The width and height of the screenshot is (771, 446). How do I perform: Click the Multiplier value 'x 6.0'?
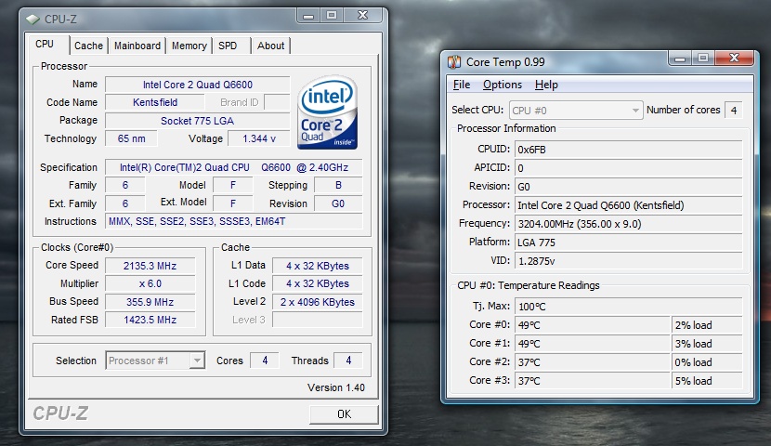pyautogui.click(x=150, y=283)
